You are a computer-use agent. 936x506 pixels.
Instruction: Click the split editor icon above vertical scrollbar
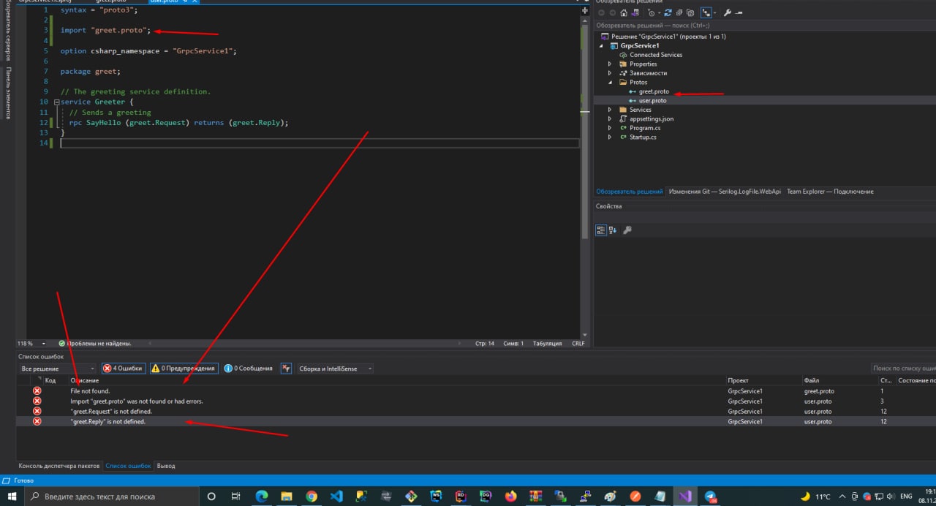[584, 11]
